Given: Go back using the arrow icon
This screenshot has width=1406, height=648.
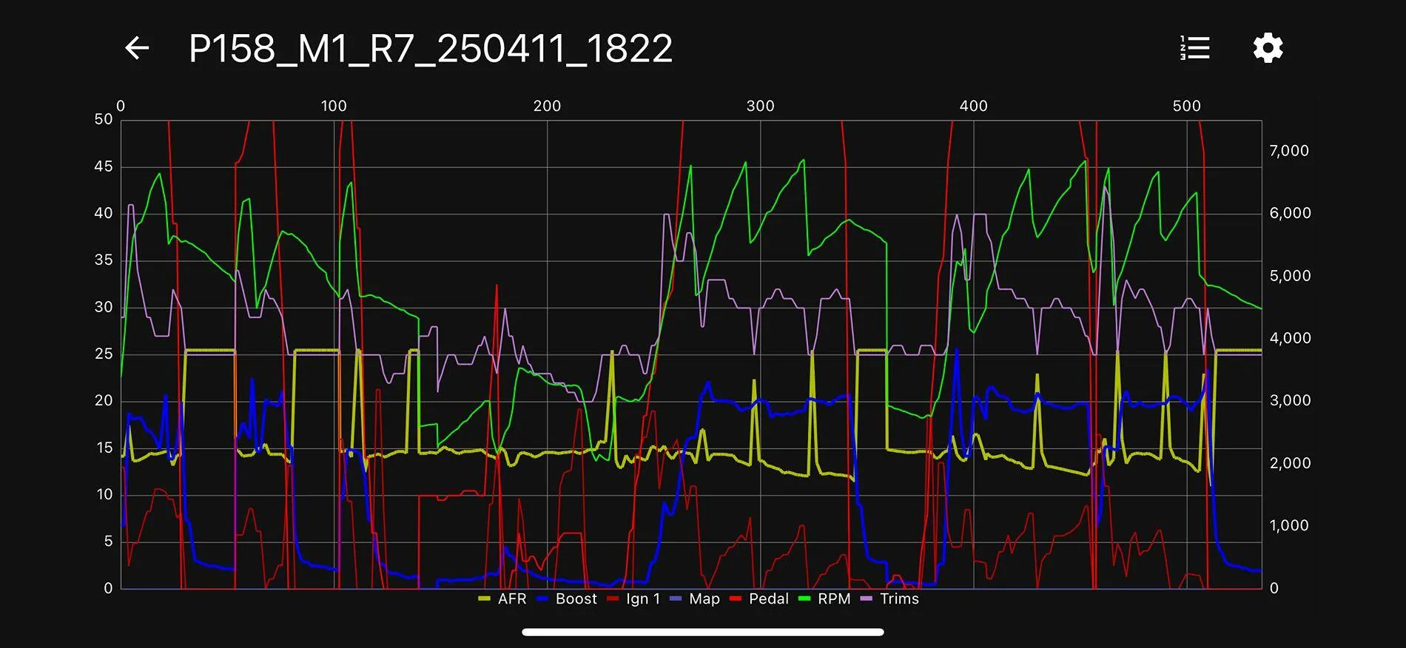Looking at the screenshot, I should tap(137, 49).
